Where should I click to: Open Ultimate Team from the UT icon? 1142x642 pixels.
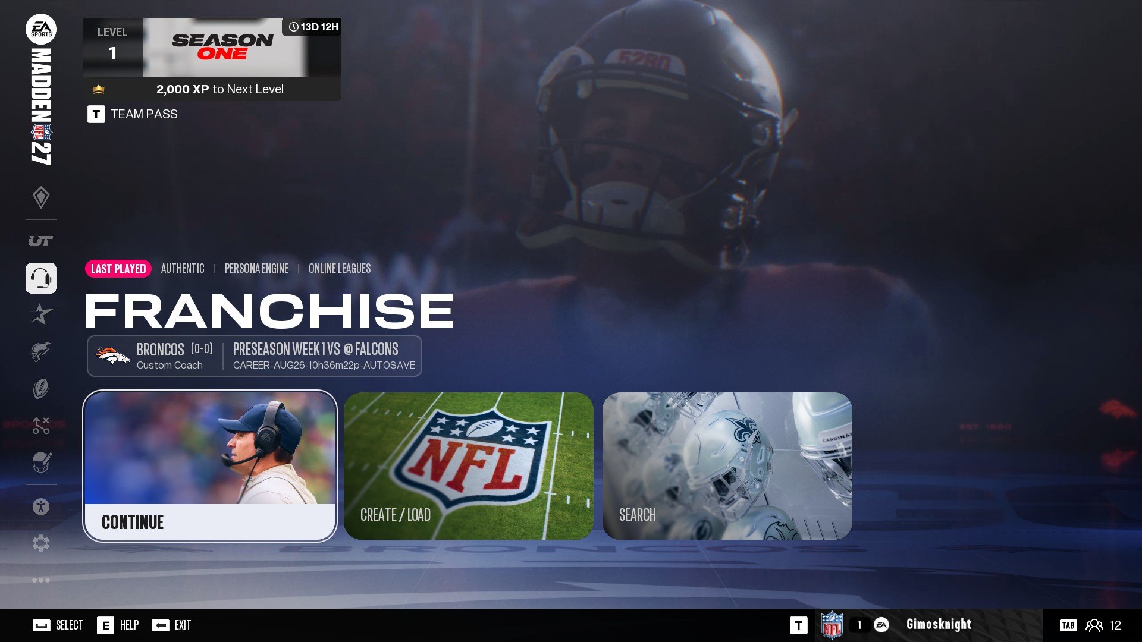click(41, 241)
